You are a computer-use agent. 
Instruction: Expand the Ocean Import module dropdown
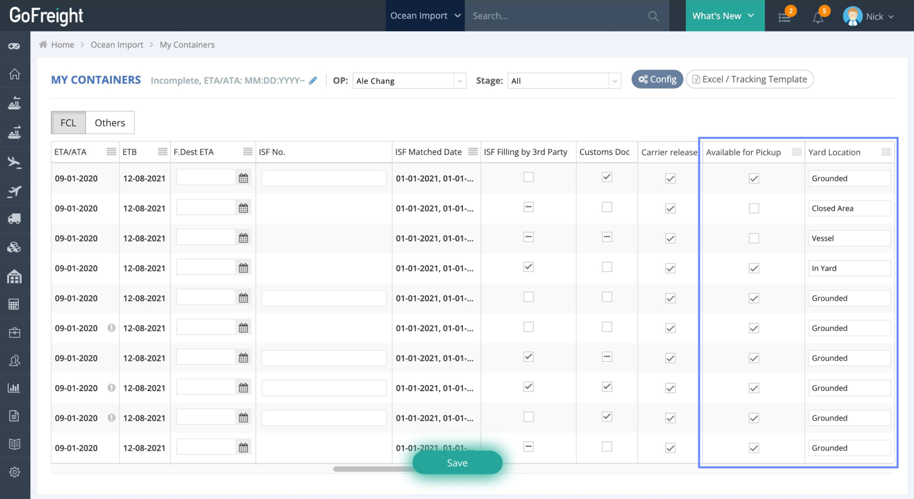click(x=425, y=16)
